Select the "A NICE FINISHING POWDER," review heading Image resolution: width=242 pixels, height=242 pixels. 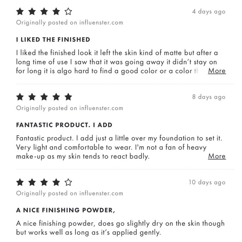pos(66,210)
